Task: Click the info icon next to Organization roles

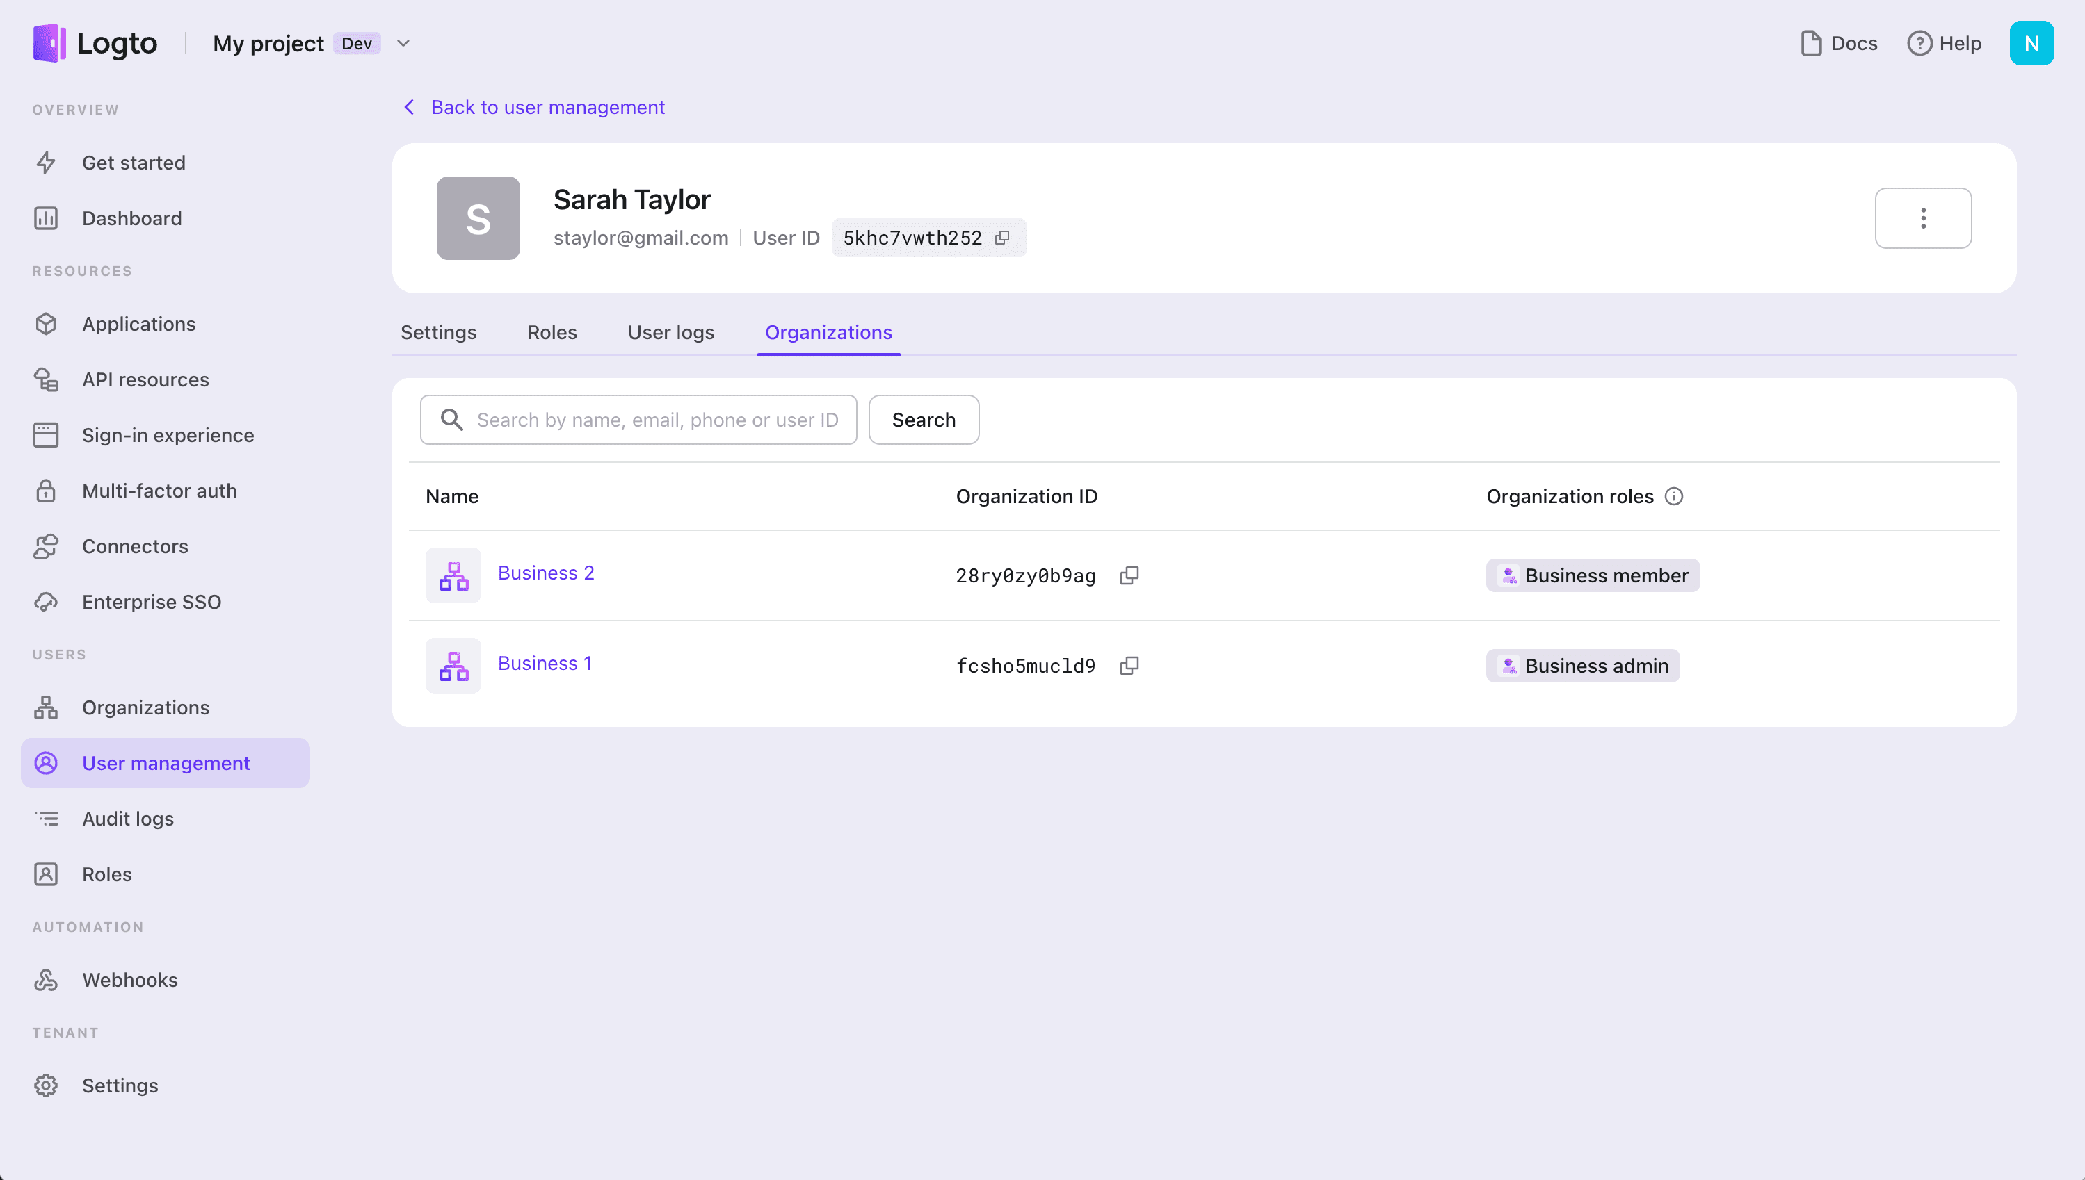Action: pyautogui.click(x=1674, y=495)
